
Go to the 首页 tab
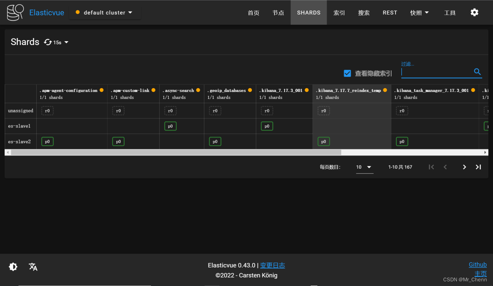point(253,13)
